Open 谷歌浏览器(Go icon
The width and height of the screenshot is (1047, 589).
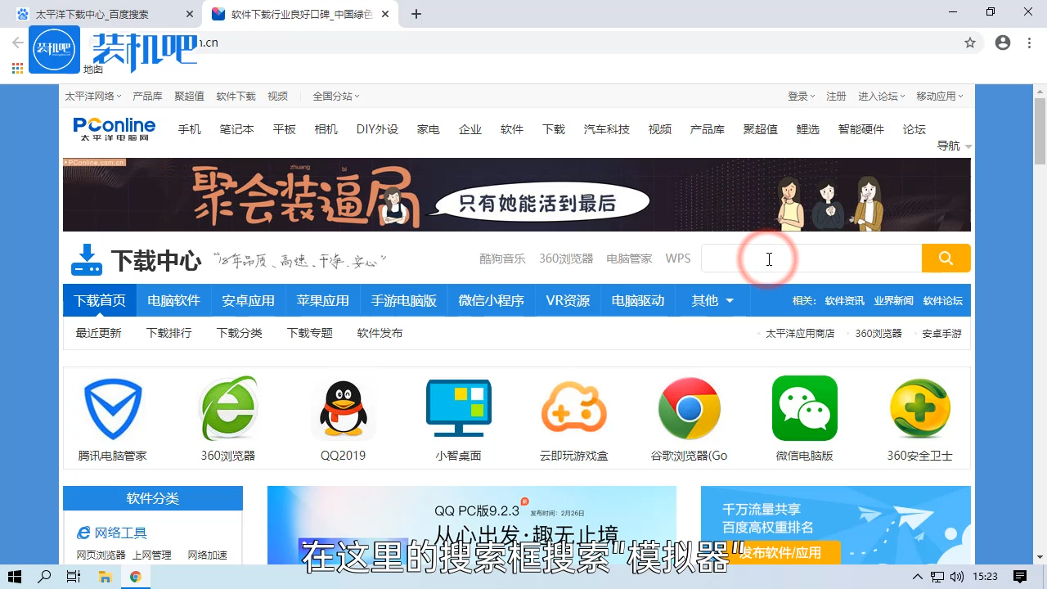(x=689, y=408)
